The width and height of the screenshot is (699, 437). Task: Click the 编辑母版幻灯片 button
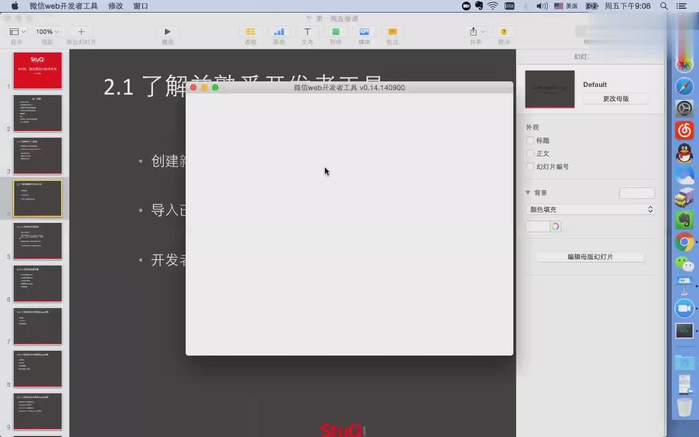[x=590, y=257]
